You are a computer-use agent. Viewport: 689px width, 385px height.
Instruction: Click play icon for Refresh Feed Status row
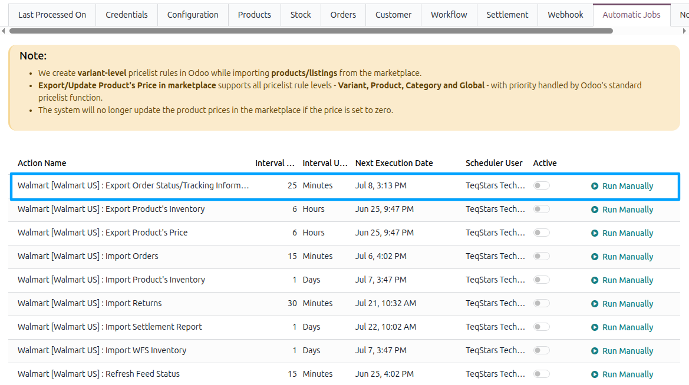click(595, 374)
